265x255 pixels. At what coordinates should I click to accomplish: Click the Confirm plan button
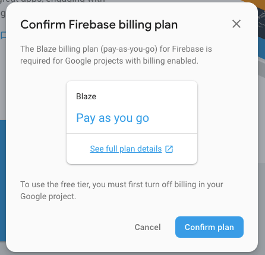209,227
